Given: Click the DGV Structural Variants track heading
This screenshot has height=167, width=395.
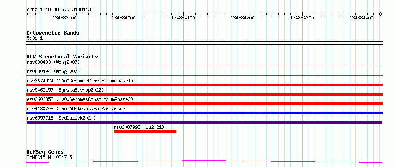Looking at the screenshot, I should pyautogui.click(x=62, y=57).
